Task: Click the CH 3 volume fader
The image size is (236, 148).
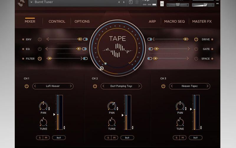Action: 194,112
